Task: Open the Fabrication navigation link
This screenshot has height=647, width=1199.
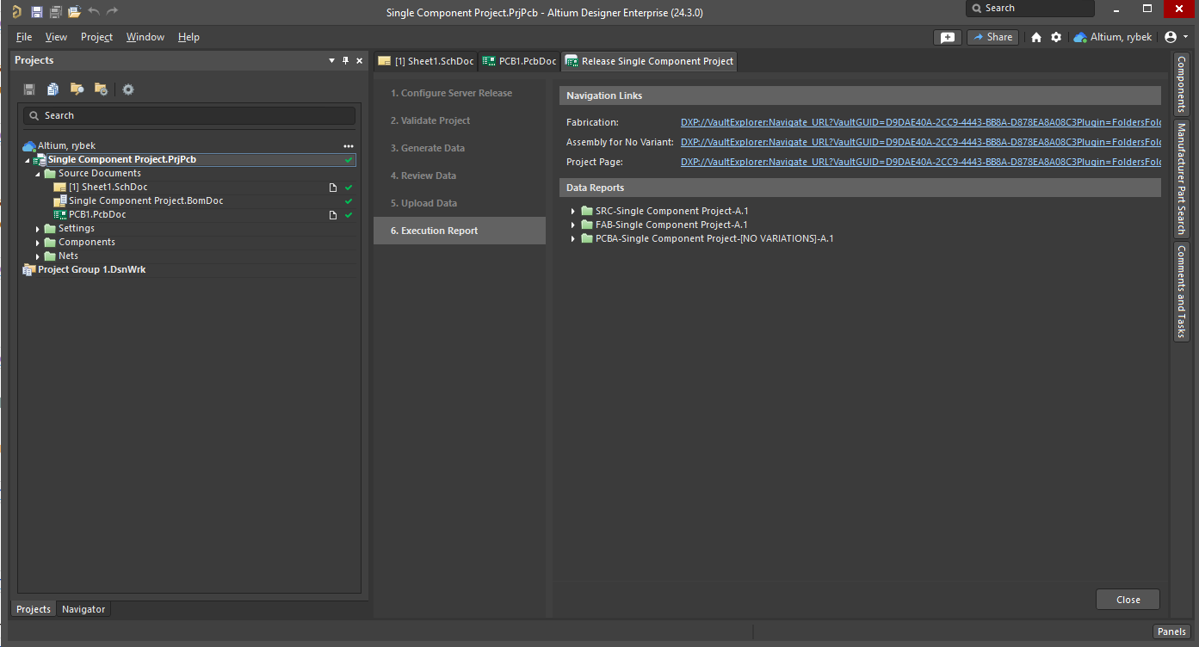Action: pyautogui.click(x=920, y=122)
